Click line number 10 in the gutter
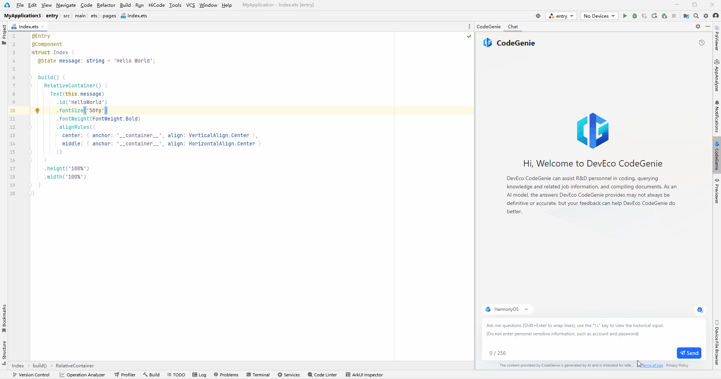The image size is (721, 379). point(12,111)
